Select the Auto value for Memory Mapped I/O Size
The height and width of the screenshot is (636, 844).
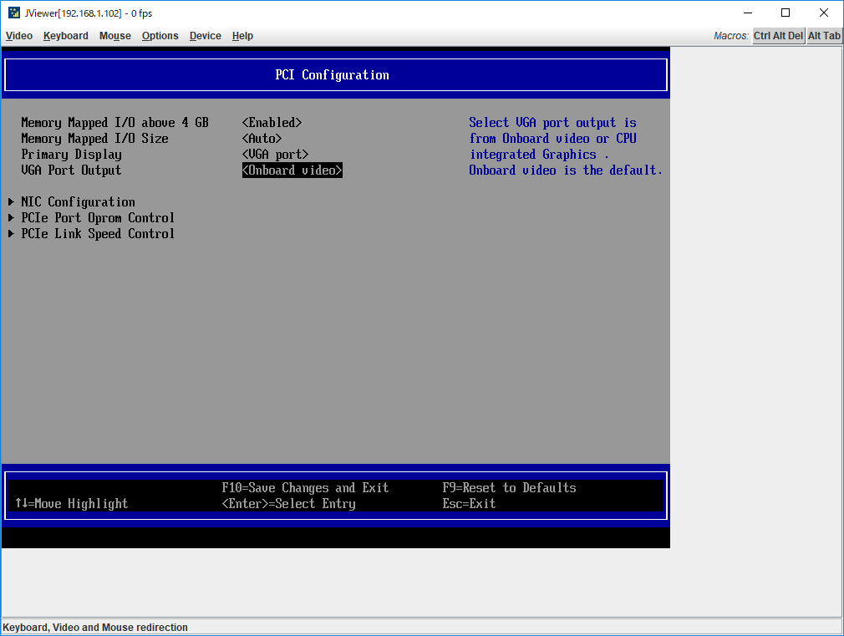pyautogui.click(x=262, y=139)
